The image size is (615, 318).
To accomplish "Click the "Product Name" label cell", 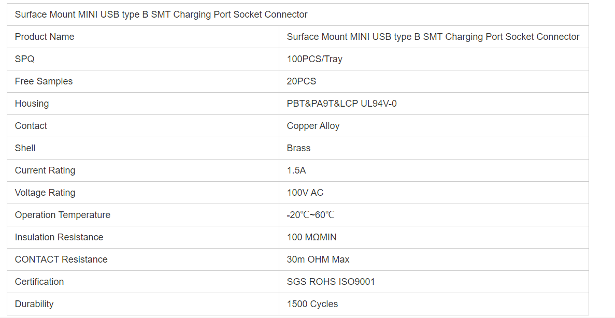I will point(45,37).
